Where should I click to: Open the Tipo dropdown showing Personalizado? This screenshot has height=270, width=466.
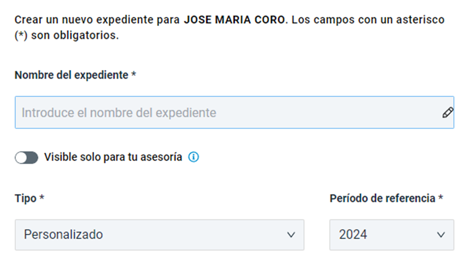159,235
